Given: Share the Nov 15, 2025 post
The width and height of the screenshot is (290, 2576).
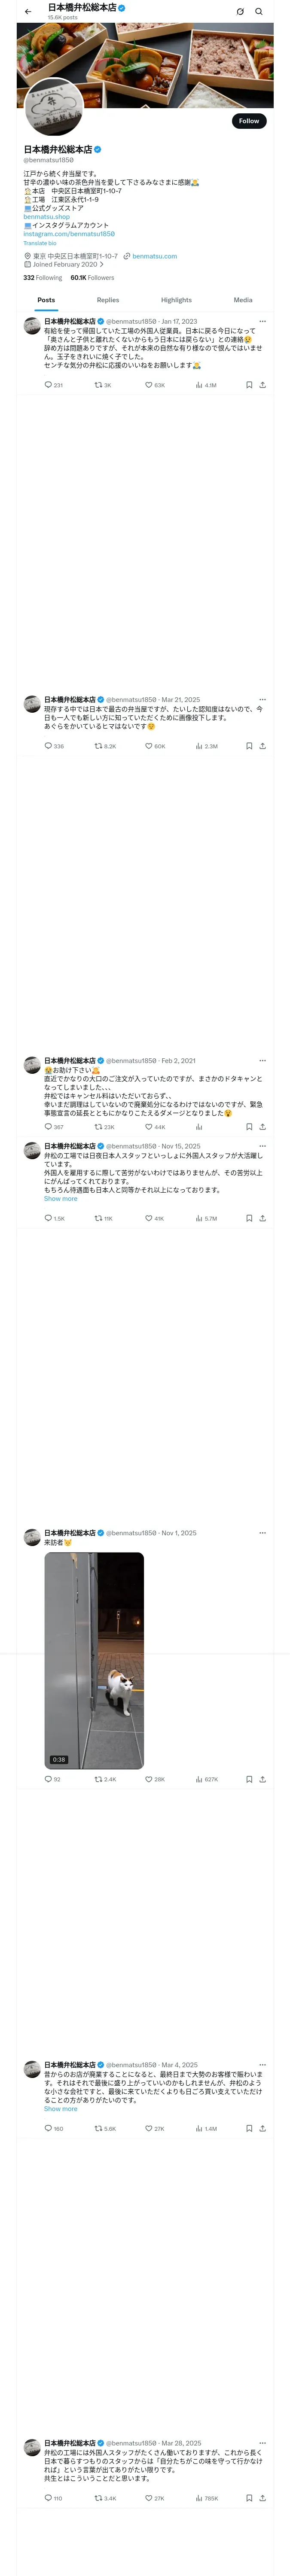Looking at the screenshot, I should click(262, 1219).
